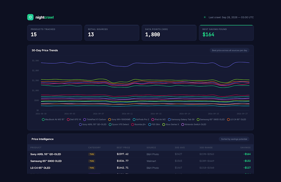Open the Retail Sources stat card
This screenshot has width=281, height=182.
(112, 33)
